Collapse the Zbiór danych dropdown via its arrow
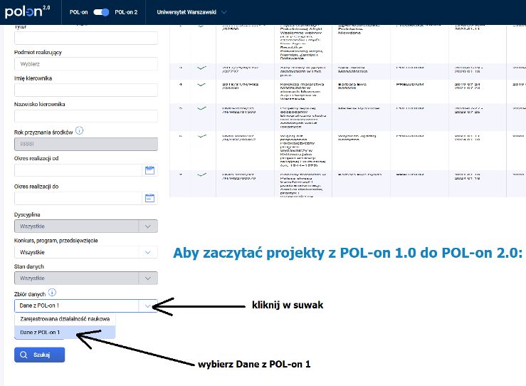Viewport: 526px width, 386px height. pyautogui.click(x=147, y=306)
